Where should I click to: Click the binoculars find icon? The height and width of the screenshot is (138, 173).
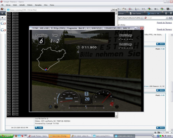[170, 18]
